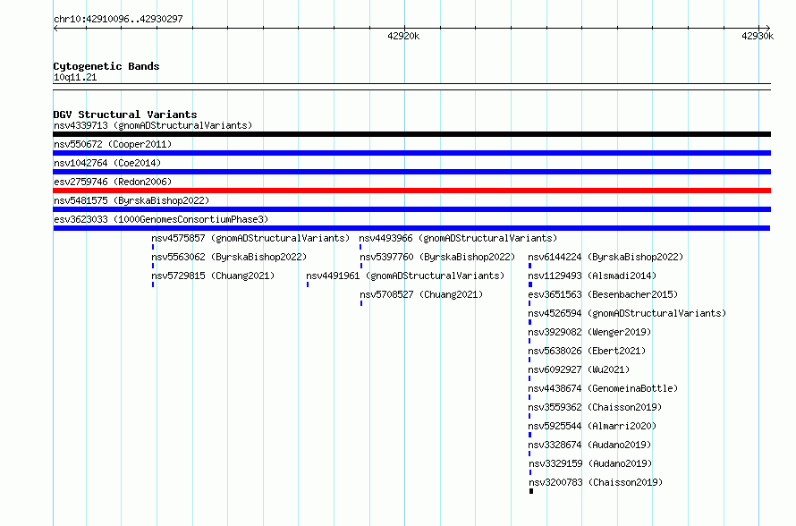
Task: Click the blue esv3623033 variant bar
Action: click(411, 228)
